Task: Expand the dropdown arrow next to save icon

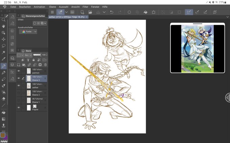Action: 104,12
